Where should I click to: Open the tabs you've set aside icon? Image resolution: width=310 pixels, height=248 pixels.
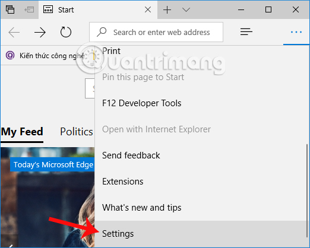point(10,9)
